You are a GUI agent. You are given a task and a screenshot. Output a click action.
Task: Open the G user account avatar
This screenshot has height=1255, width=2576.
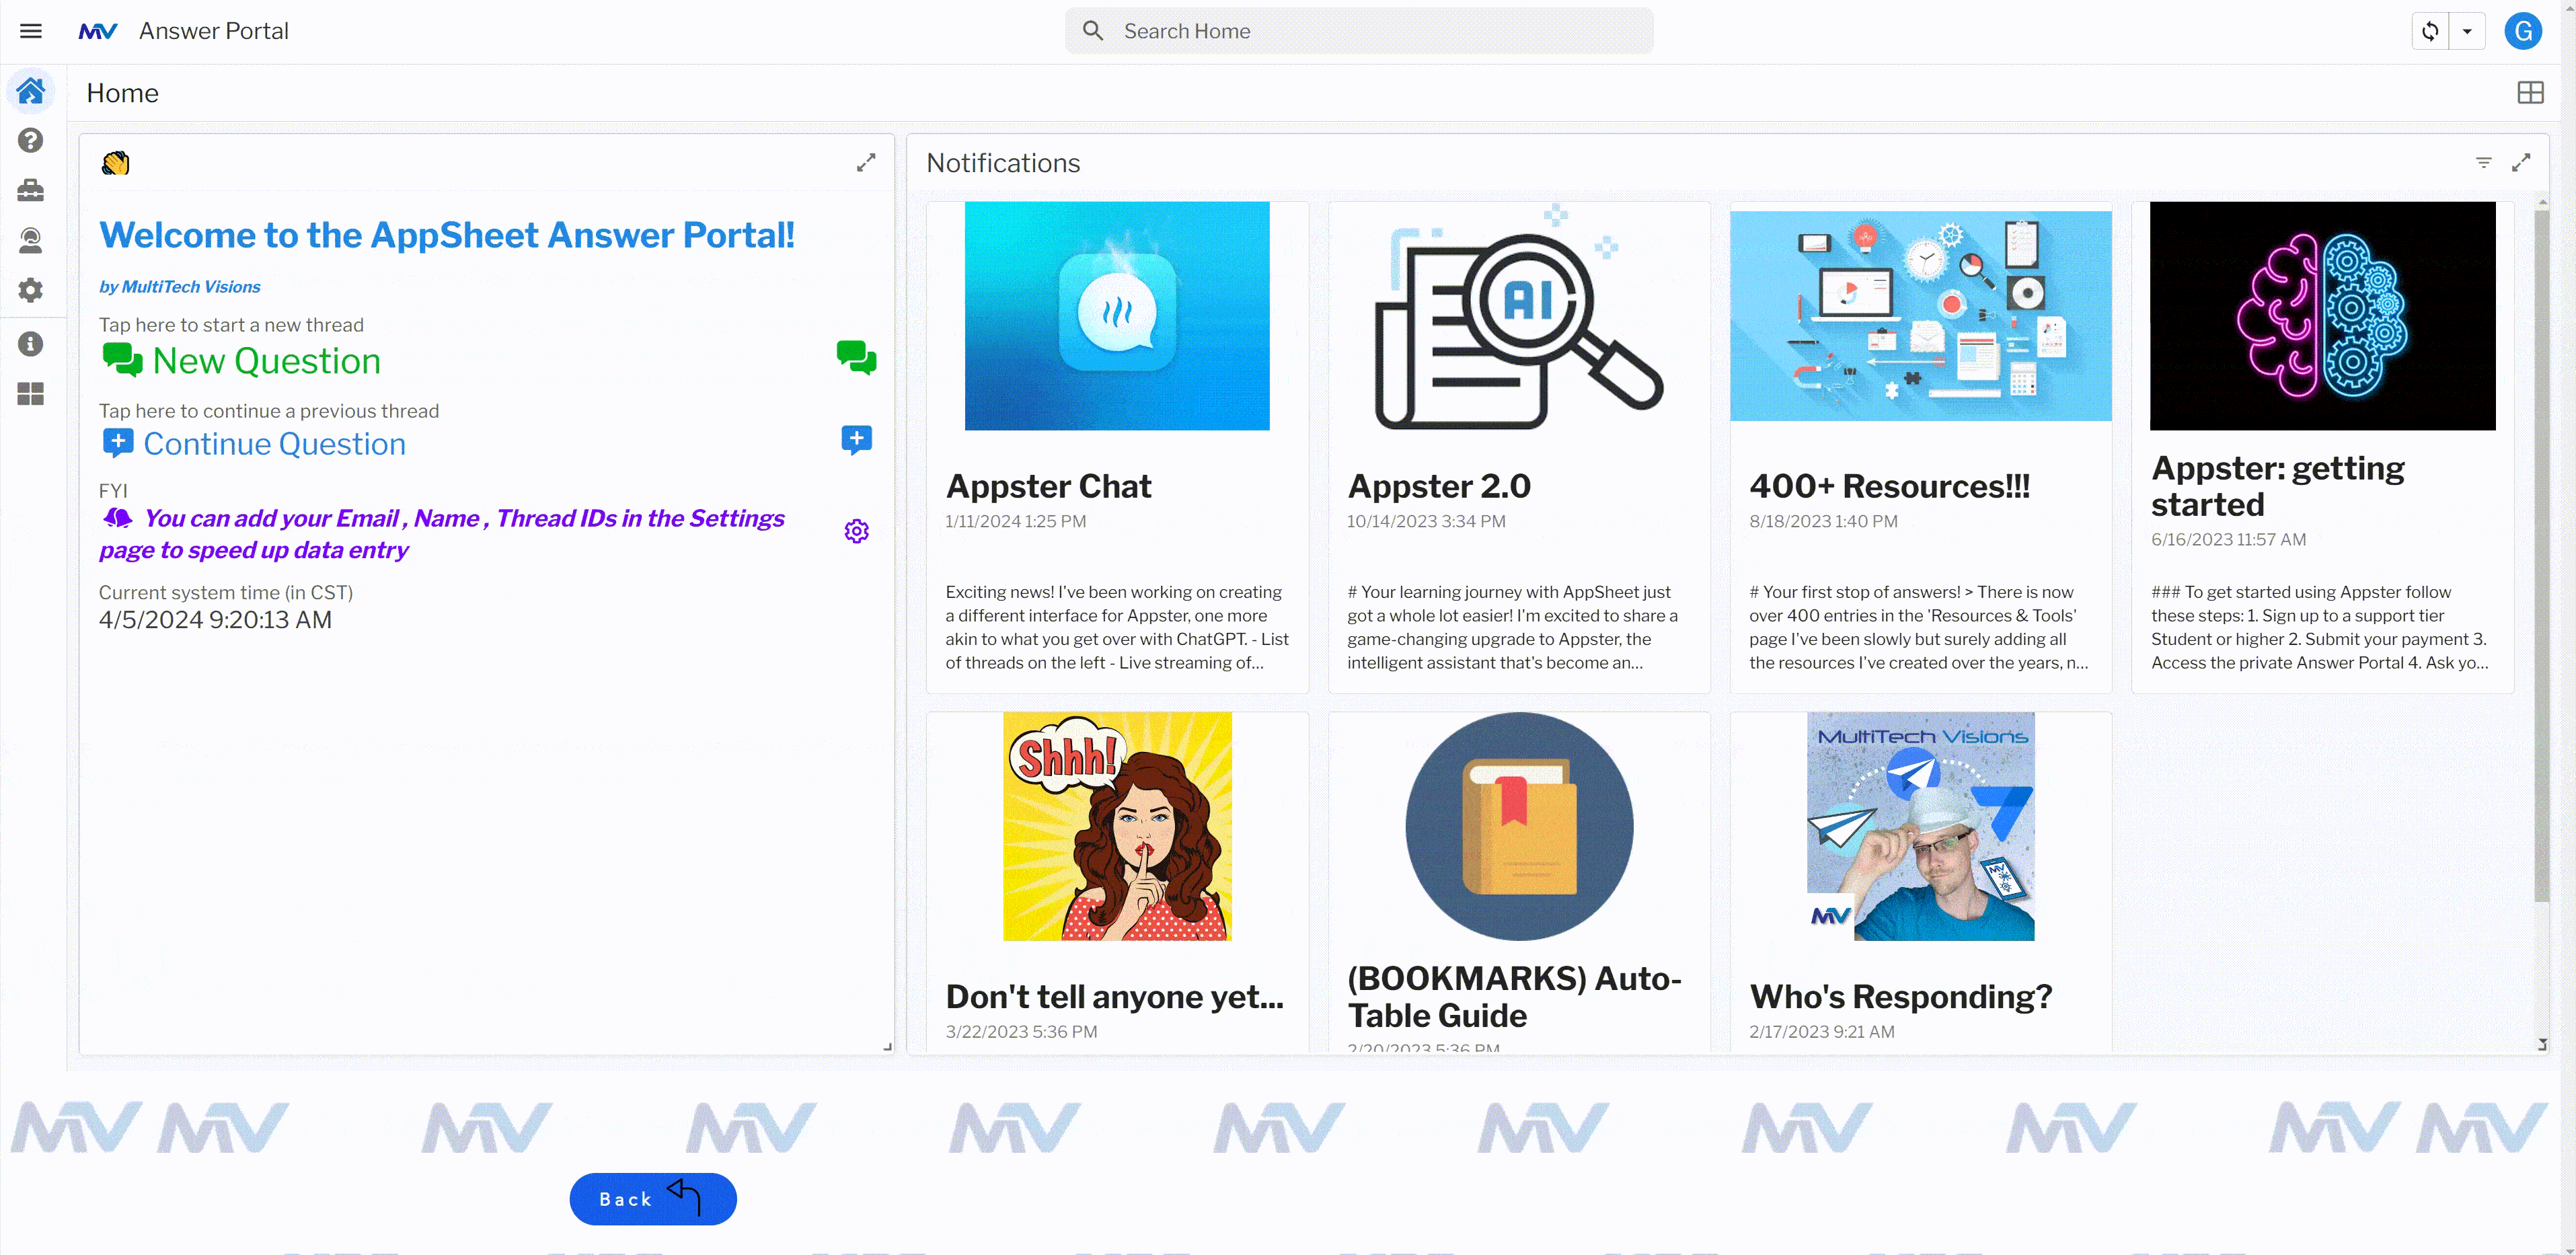(2523, 31)
